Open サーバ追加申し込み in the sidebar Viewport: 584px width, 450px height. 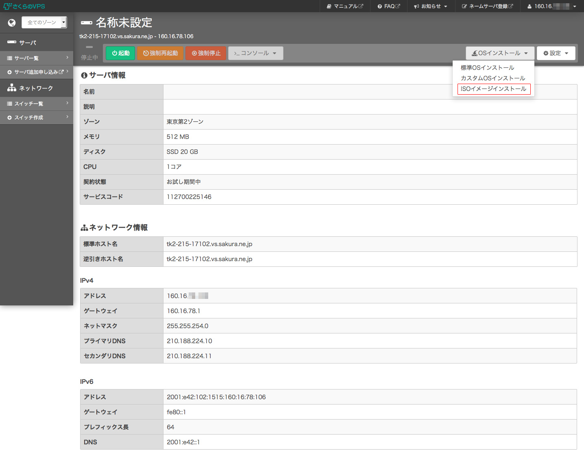pos(37,72)
